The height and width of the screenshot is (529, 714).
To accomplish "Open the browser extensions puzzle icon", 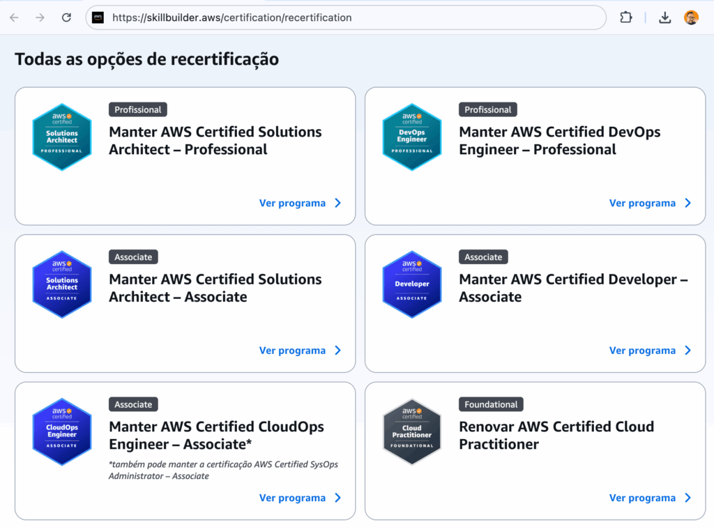I will coord(626,17).
